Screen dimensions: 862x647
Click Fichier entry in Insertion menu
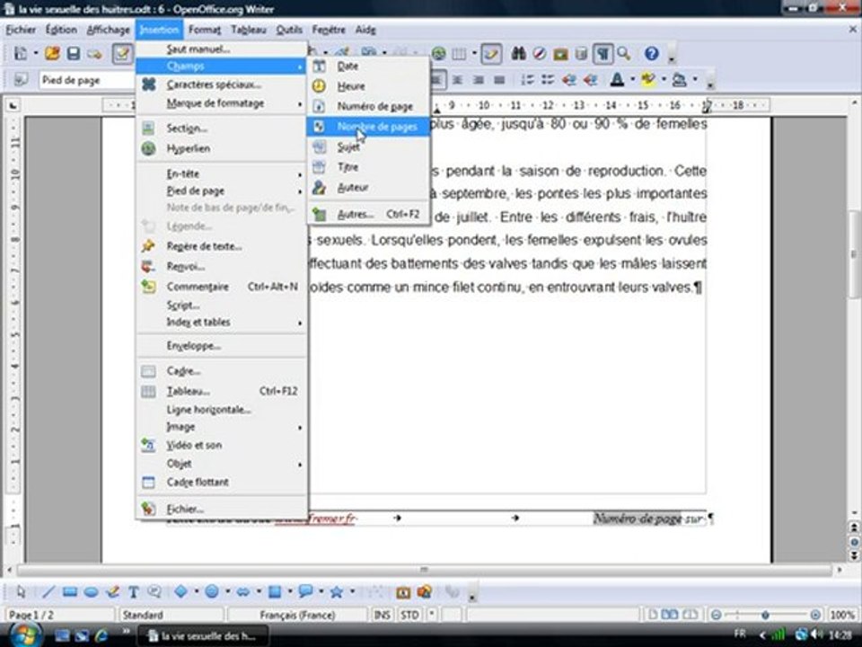coord(221,509)
